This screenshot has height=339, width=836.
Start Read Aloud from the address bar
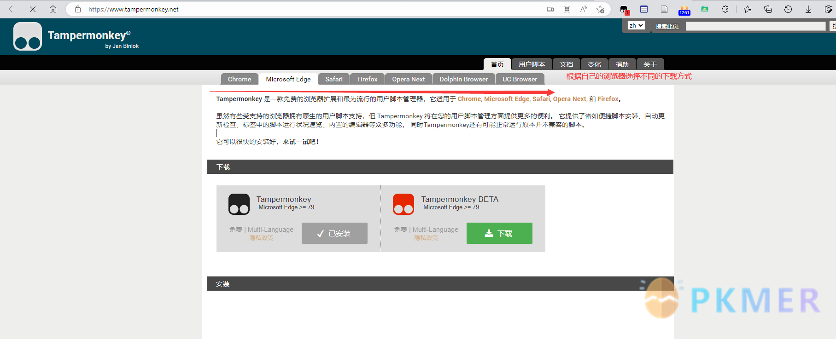click(584, 9)
